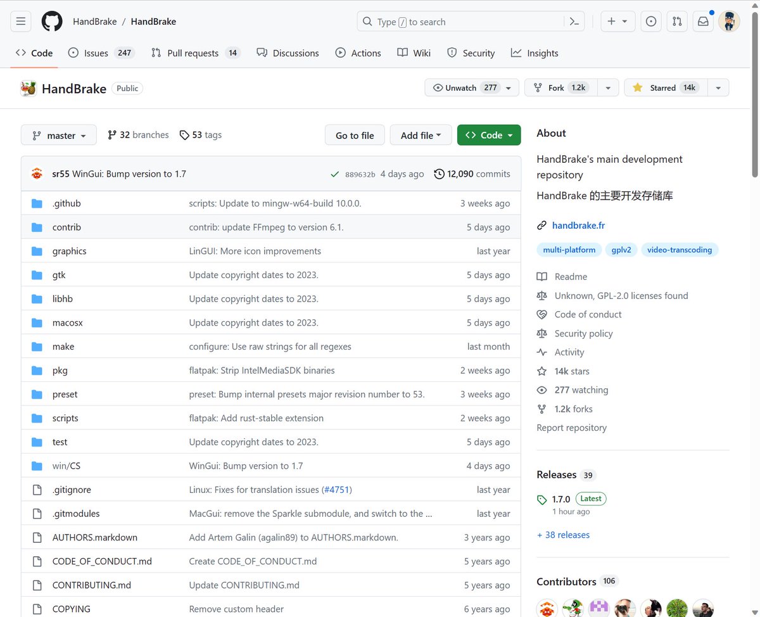Open the user profile avatar menu
This screenshot has height=617, width=760.
click(x=729, y=22)
